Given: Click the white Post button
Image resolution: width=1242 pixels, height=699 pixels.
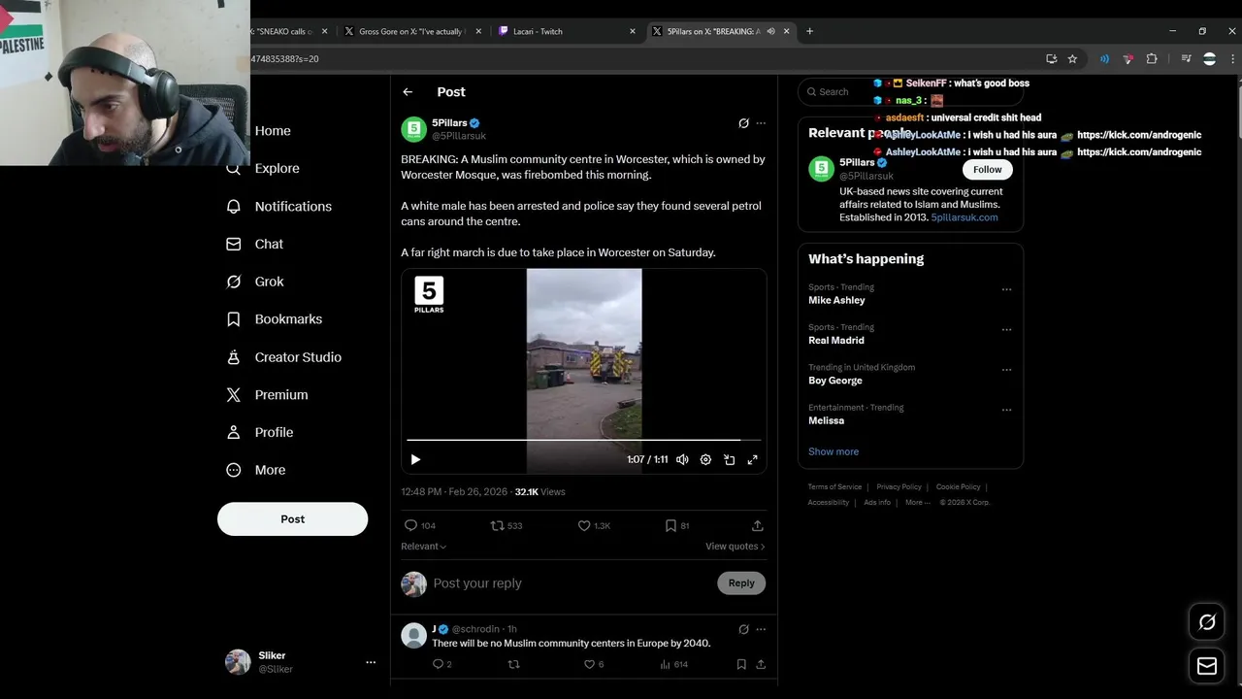Looking at the screenshot, I should click(292, 518).
